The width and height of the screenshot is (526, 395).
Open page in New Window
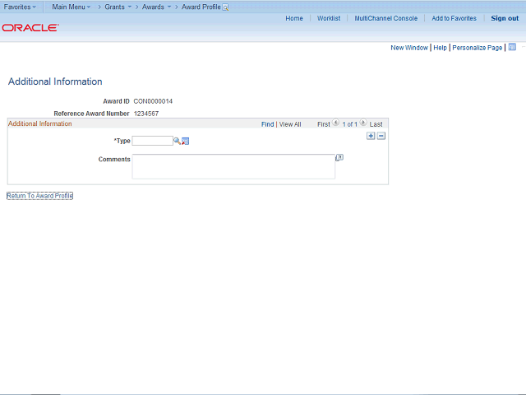409,48
